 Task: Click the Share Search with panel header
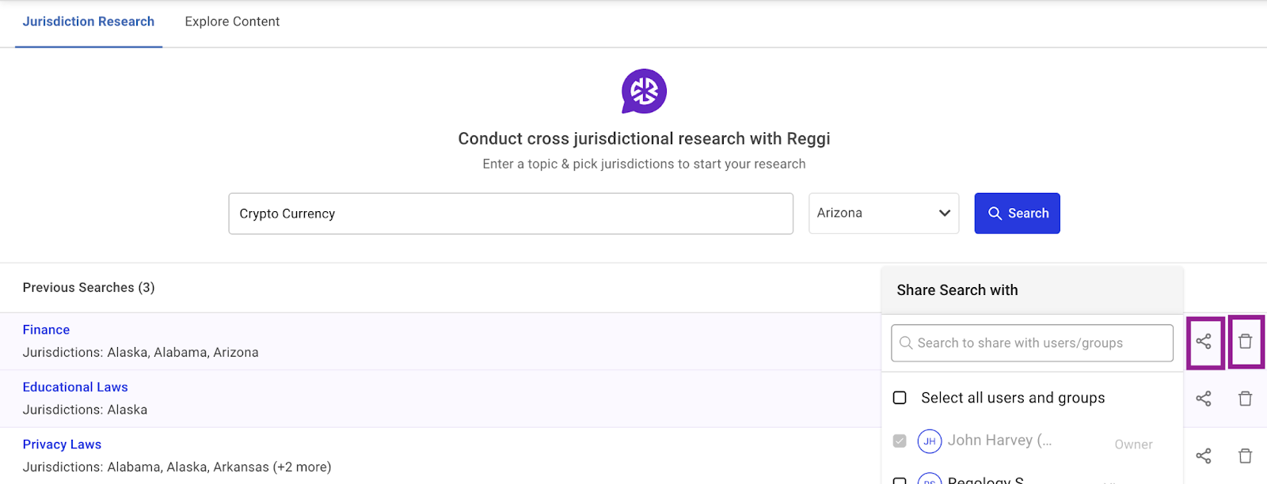click(957, 290)
